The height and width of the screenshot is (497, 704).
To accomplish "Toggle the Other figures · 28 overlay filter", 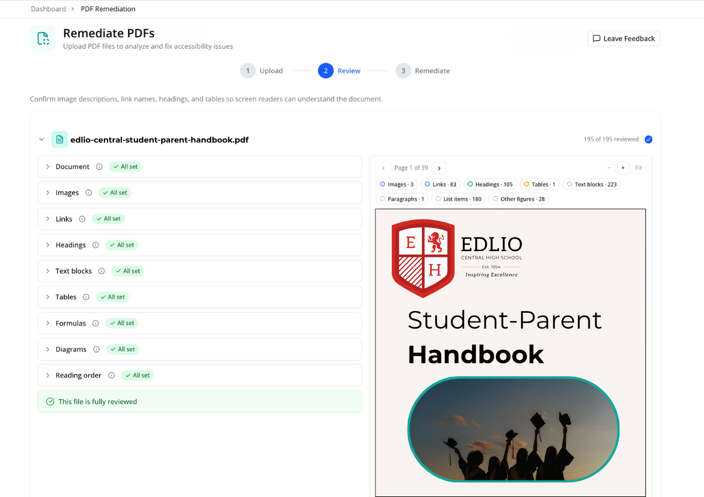I will click(519, 199).
